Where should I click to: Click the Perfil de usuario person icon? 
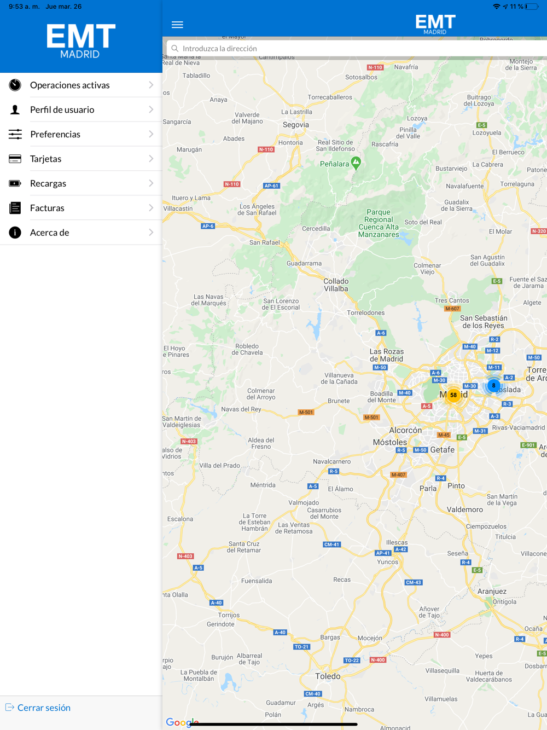pyautogui.click(x=15, y=109)
